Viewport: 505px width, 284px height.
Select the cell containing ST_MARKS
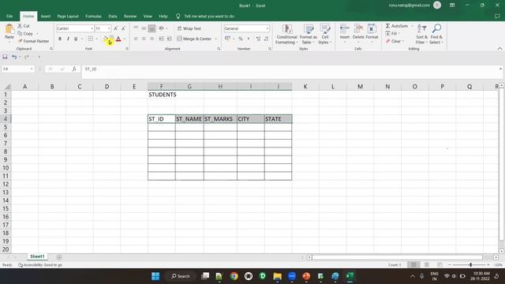coord(220,119)
